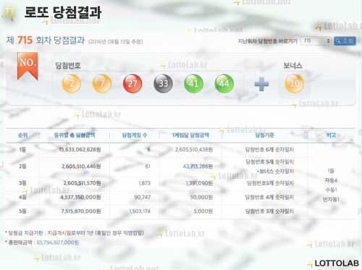Click criteria +보너스 숫자일치
This screenshot has height=270, width=362.
tap(275, 171)
